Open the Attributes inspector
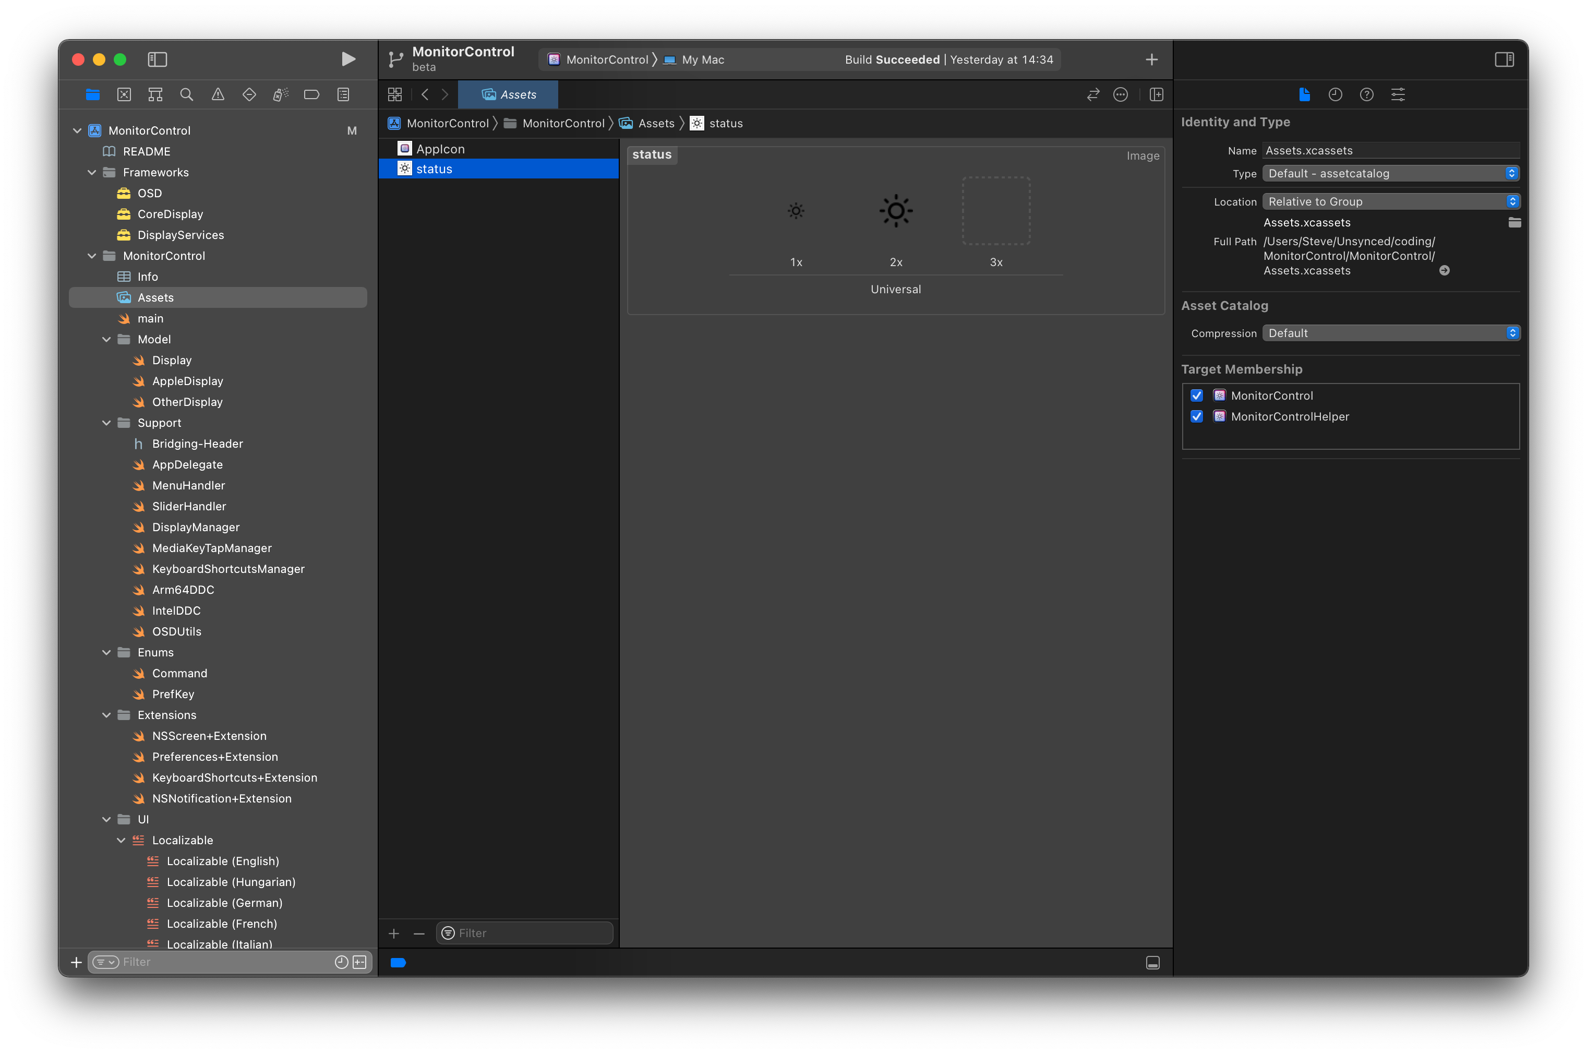The height and width of the screenshot is (1054, 1587). 1398,94
